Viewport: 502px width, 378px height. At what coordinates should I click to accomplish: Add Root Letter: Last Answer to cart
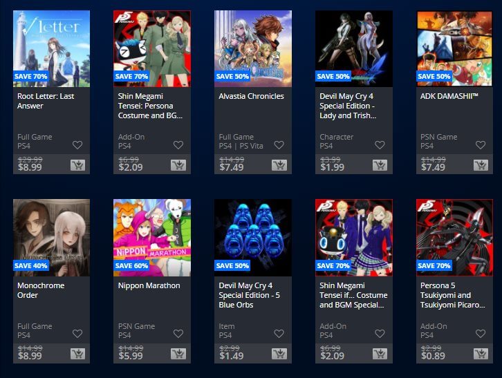[78, 165]
